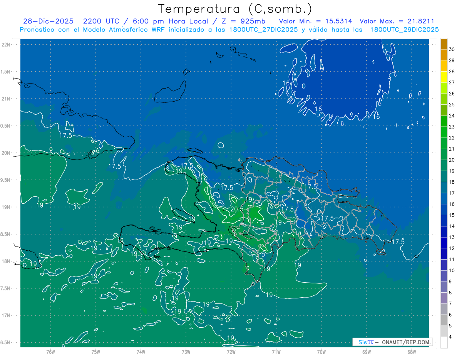Click the 17N latitude axis label

pyautogui.click(x=6, y=315)
